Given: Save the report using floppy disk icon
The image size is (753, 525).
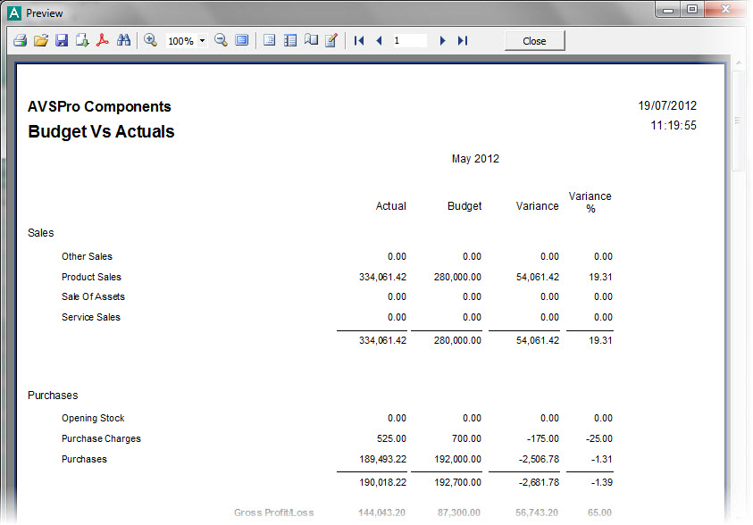Looking at the screenshot, I should click(x=62, y=41).
